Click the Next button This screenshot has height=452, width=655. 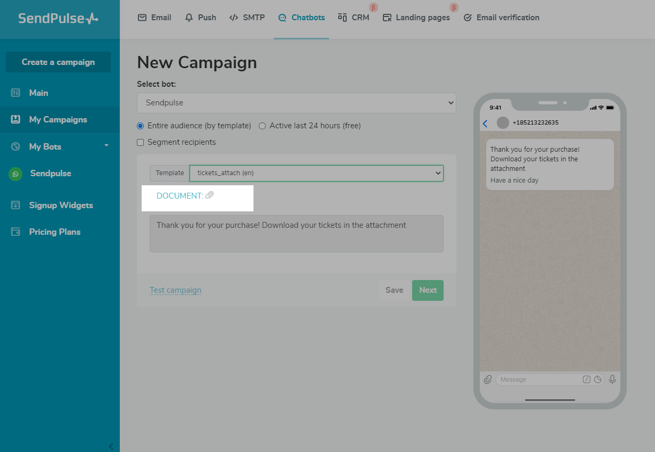[428, 290]
